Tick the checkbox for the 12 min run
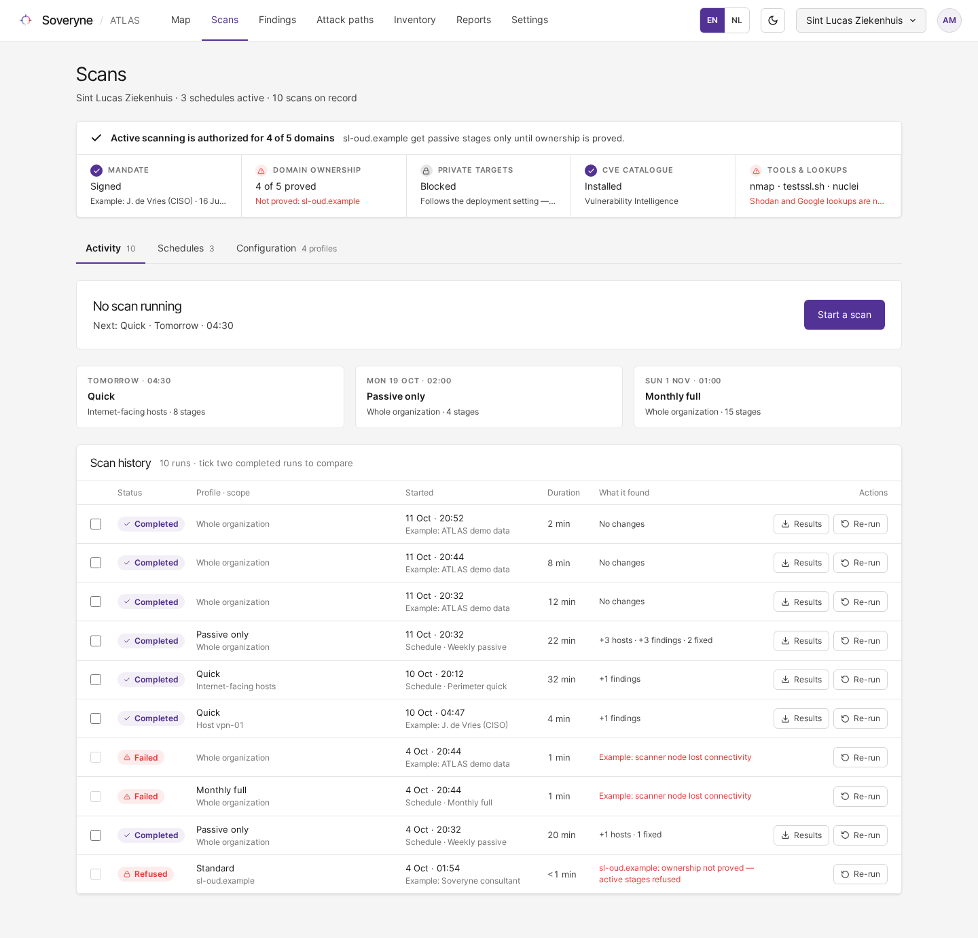The image size is (978, 938). pyautogui.click(x=96, y=602)
